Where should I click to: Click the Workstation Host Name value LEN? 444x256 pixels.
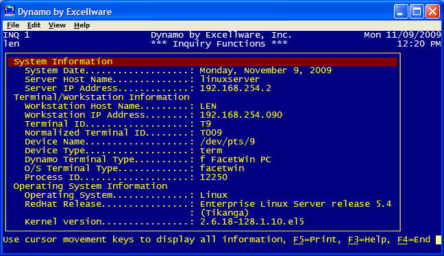point(208,106)
